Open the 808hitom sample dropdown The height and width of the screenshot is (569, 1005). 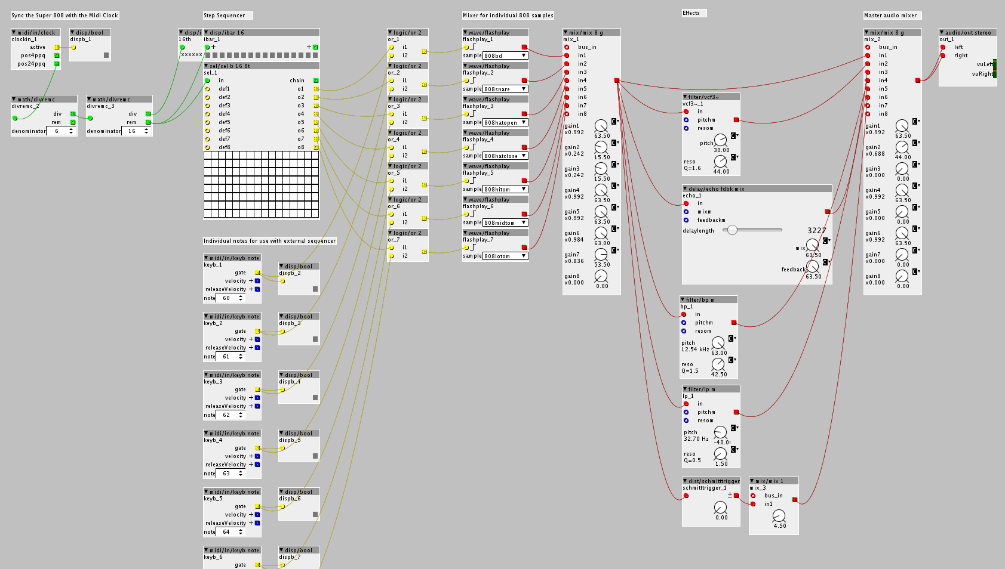coord(505,189)
